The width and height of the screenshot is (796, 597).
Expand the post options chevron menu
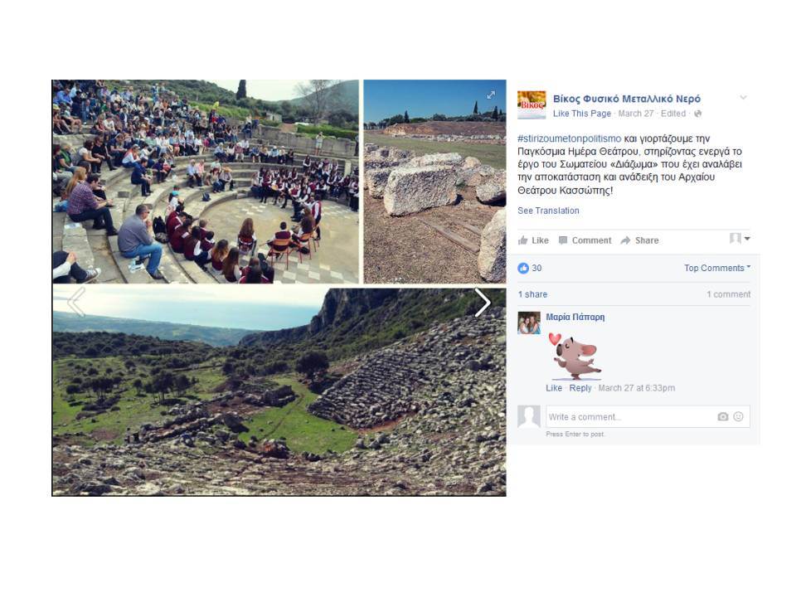pos(743,98)
